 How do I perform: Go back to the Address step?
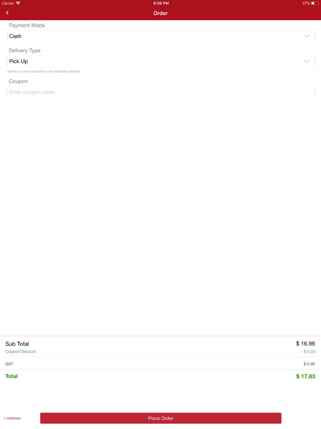click(x=12, y=418)
